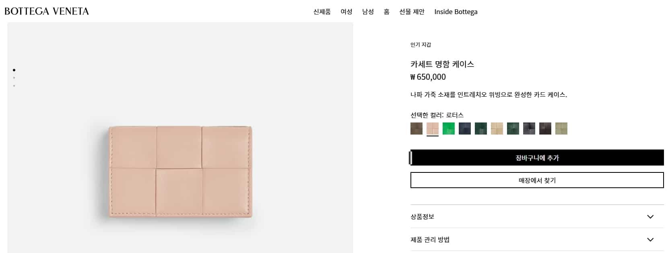The height and width of the screenshot is (253, 668).
Task: Open the Inside Bottega menu
Action: coord(456,12)
